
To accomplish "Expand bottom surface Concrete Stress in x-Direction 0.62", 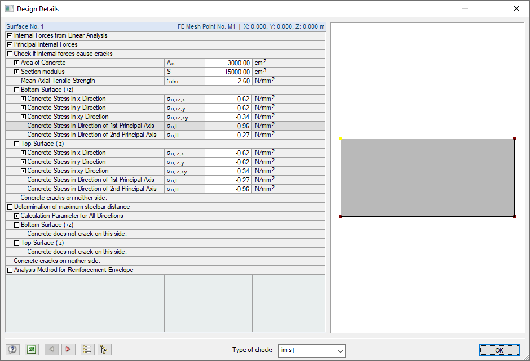I will click(23, 99).
